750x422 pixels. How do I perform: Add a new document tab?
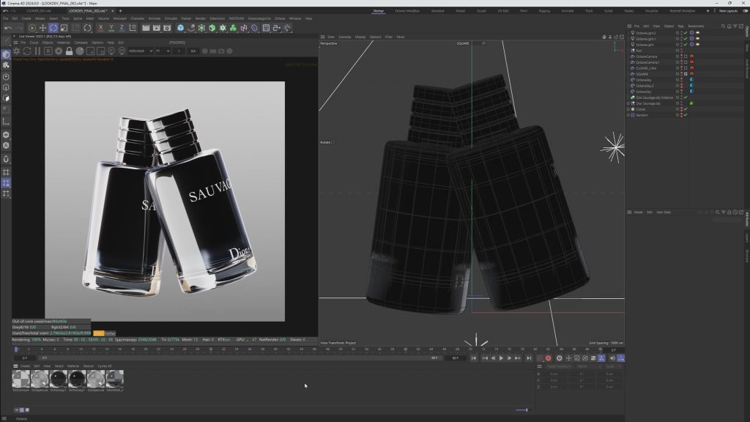pyautogui.click(x=120, y=10)
